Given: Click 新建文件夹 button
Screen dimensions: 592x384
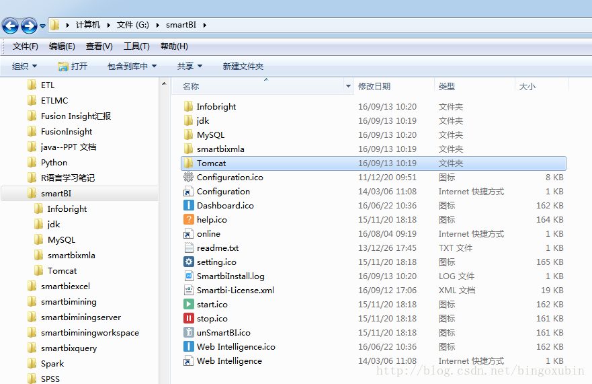Looking at the screenshot, I should click(x=243, y=67).
